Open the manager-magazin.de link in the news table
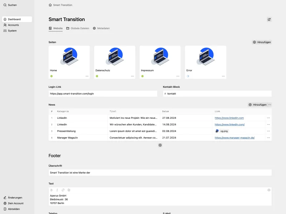This screenshot has width=286, height=214. click(234, 138)
